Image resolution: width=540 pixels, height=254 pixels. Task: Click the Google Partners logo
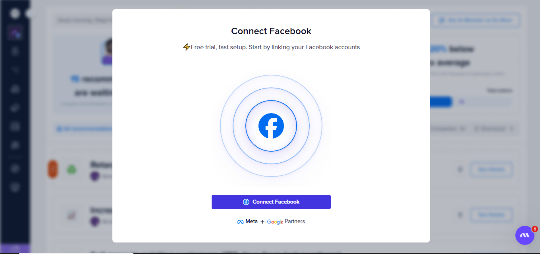[286, 221]
